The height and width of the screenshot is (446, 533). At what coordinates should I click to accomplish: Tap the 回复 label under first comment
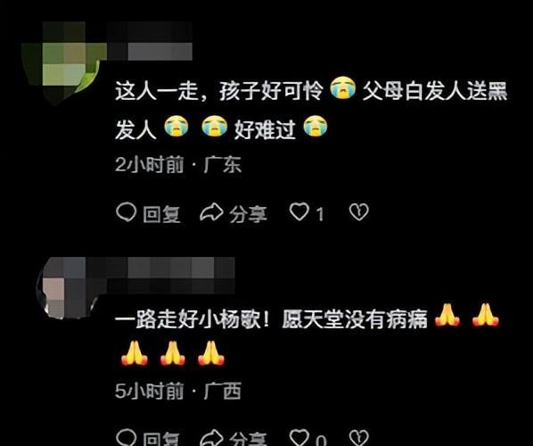[161, 214]
